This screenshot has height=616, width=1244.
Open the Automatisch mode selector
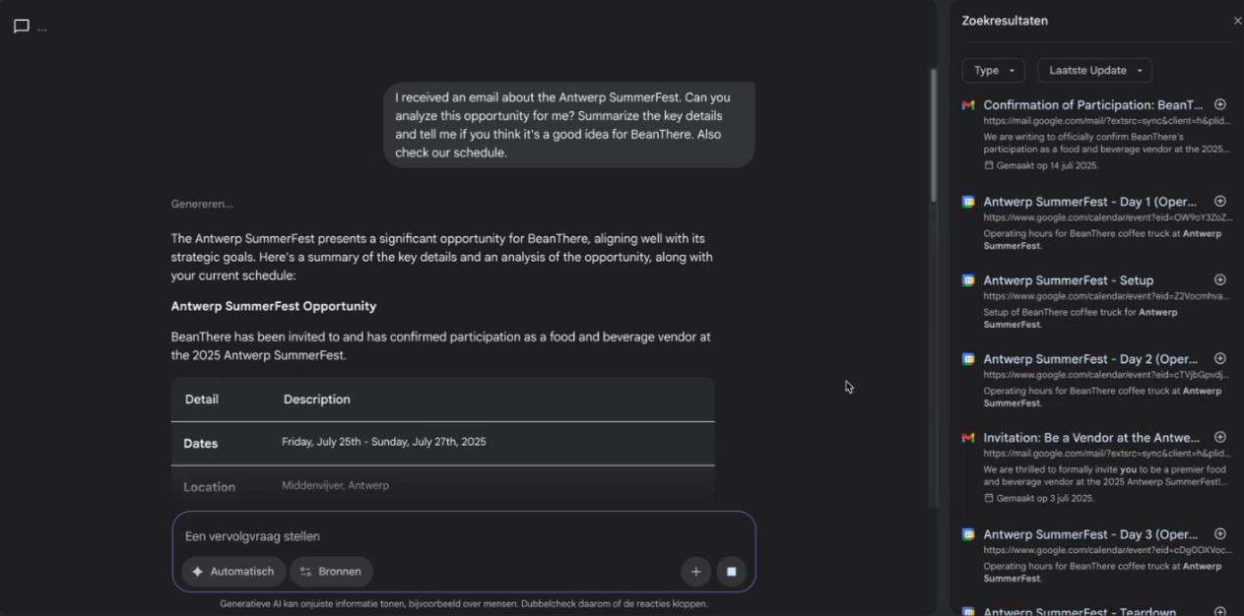(x=233, y=572)
